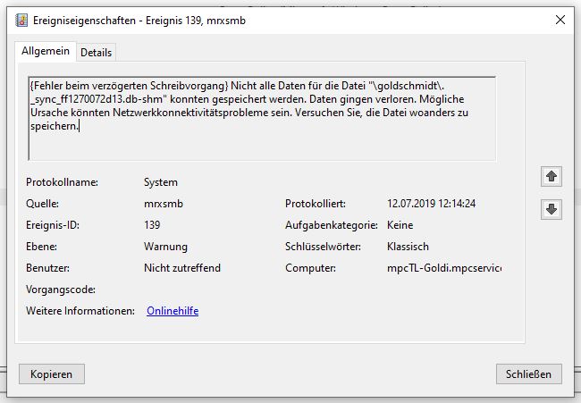The image size is (581, 403).
Task: Select the Protokolliert timestamp 12.07.2019 12:14:24
Action: coord(431,204)
